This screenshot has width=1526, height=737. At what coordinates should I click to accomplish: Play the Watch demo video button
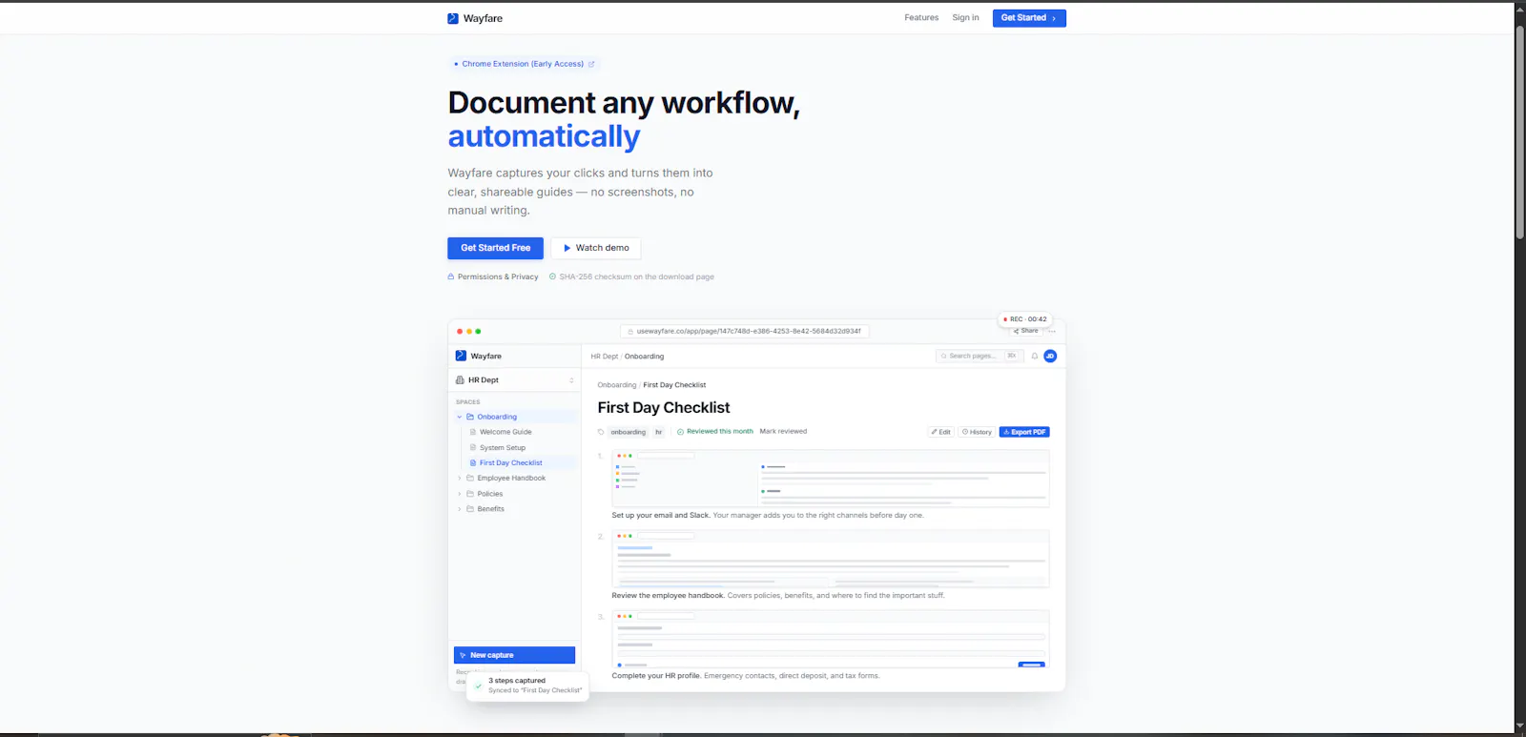596,248
